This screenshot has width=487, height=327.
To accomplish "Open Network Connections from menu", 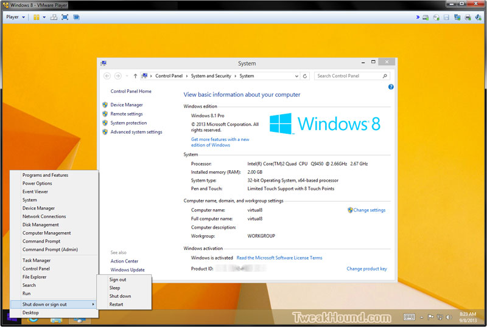I will 44,216.
